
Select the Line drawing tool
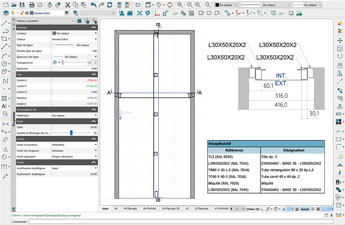[x=5, y=23]
